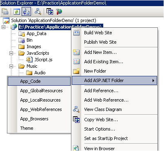Screen dimensions: 164x151
Task: Click the Build Web Site menu icon
Action: tap(76, 33)
